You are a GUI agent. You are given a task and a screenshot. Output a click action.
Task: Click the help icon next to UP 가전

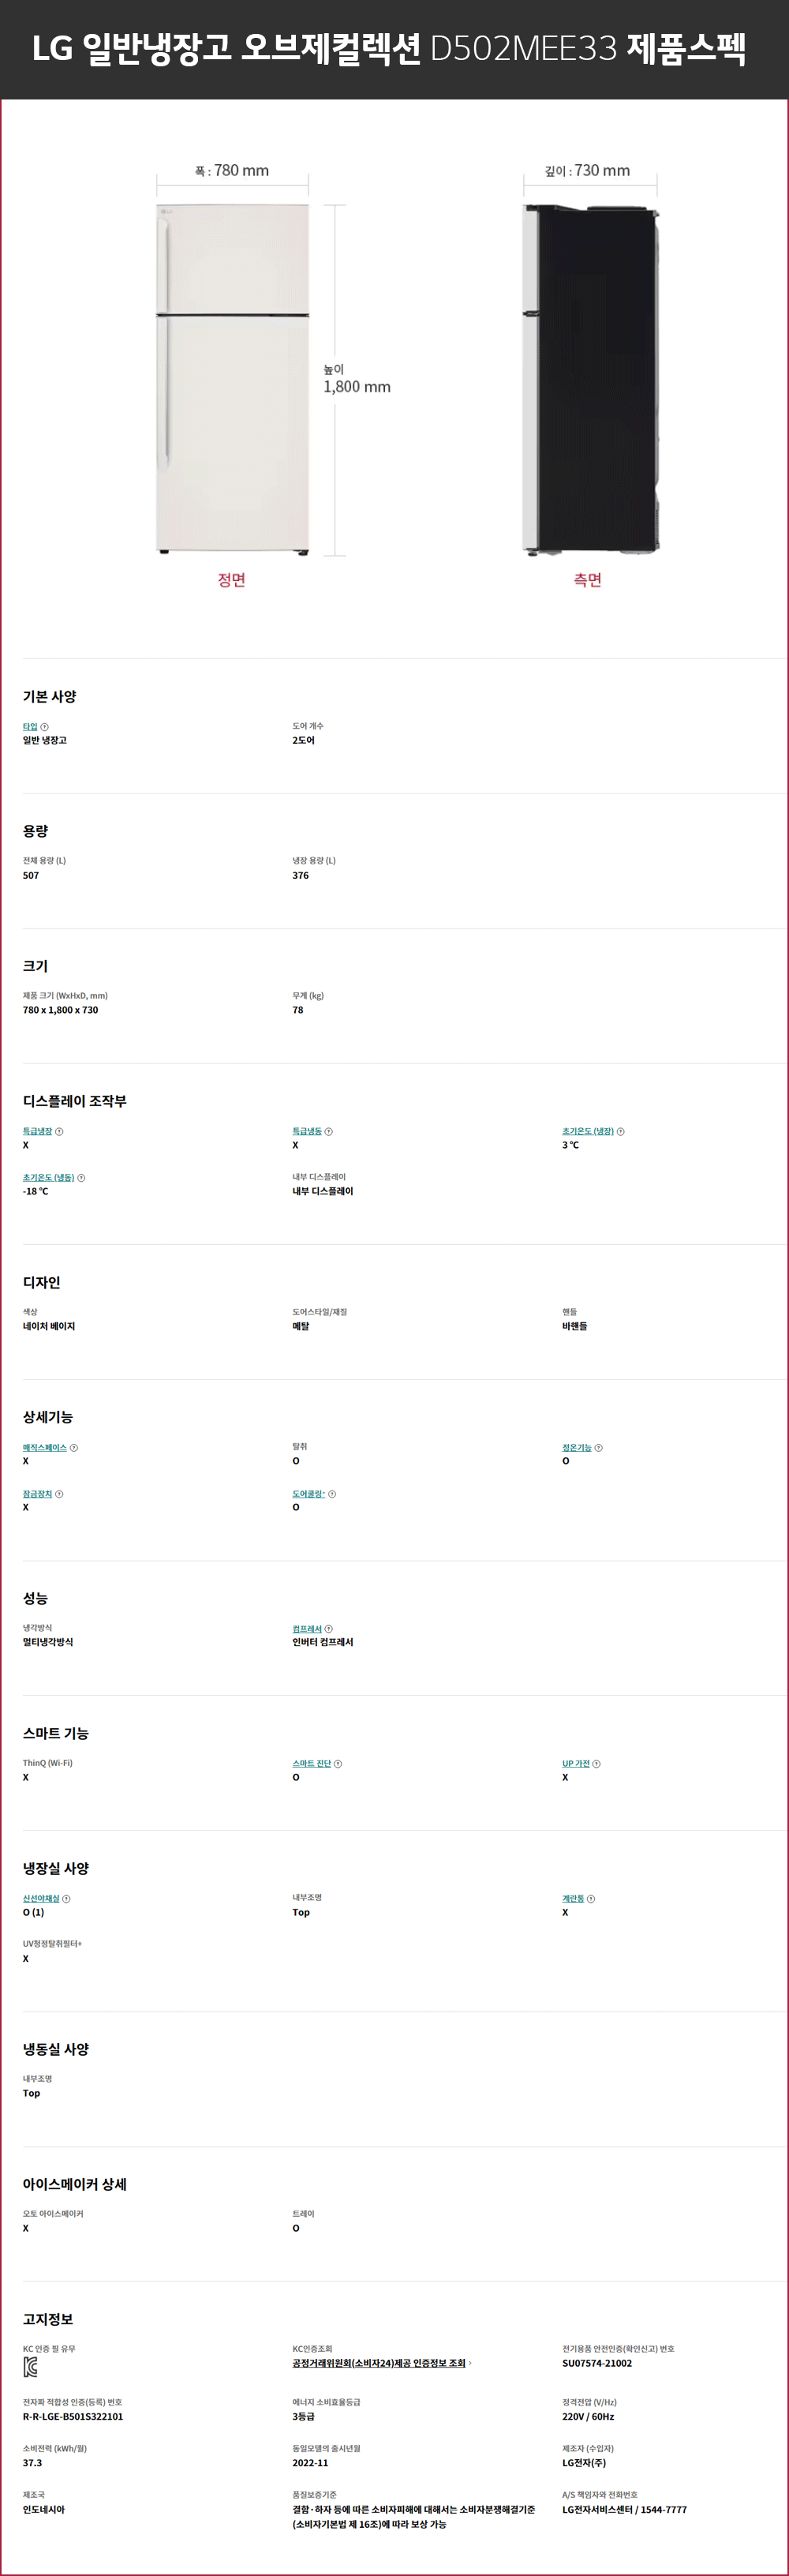(x=597, y=1764)
